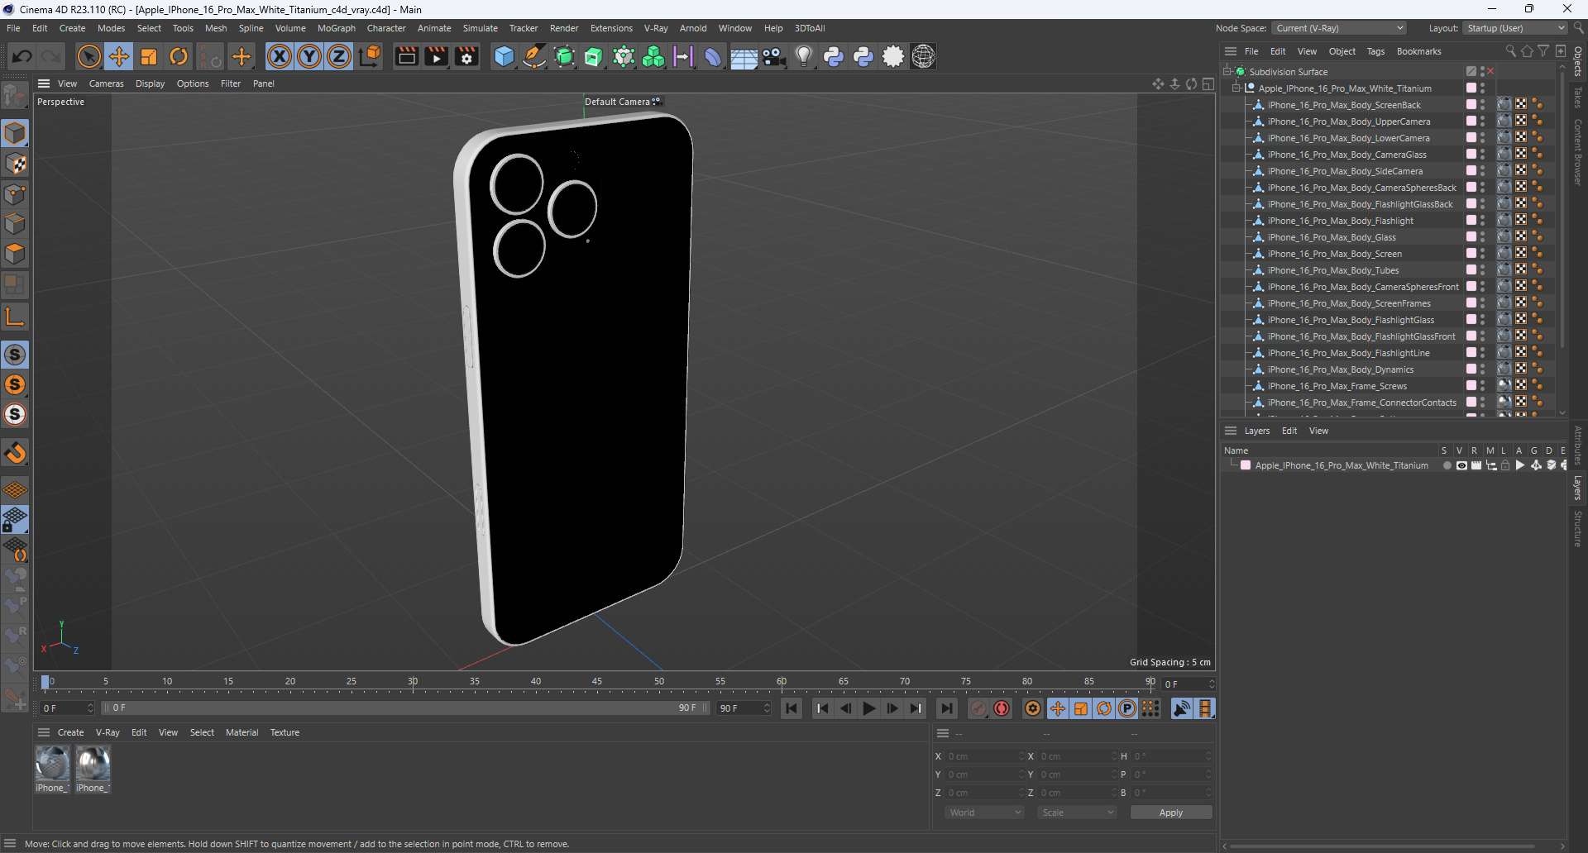
Task: Collapse Apple_IPhone_16_Pro_Max_White_Titanium null node
Action: (1237, 88)
